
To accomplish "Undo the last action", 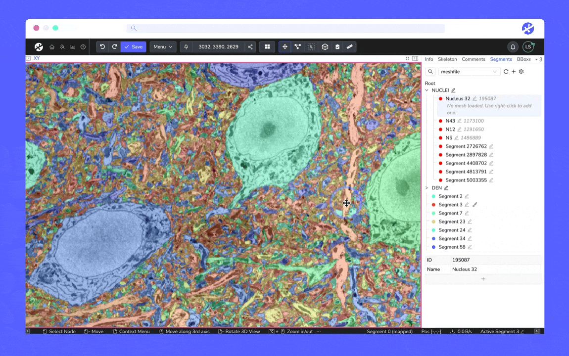I will point(102,47).
